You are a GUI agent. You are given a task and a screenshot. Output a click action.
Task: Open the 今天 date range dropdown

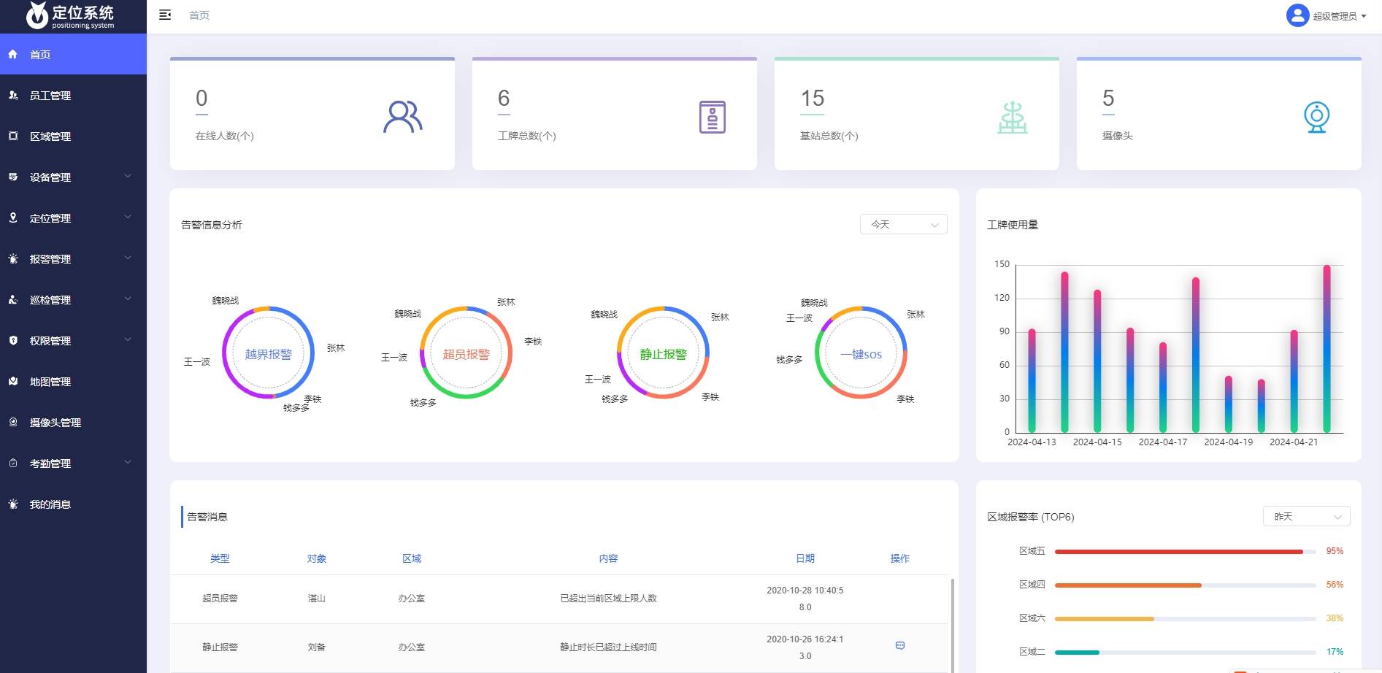pyautogui.click(x=903, y=224)
